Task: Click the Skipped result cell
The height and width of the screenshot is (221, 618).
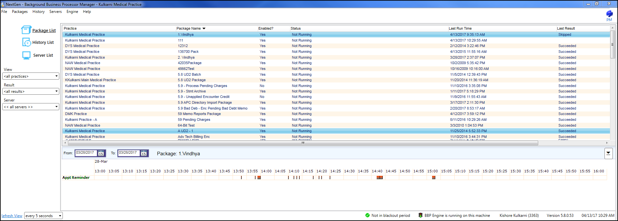Action: pyautogui.click(x=565, y=34)
